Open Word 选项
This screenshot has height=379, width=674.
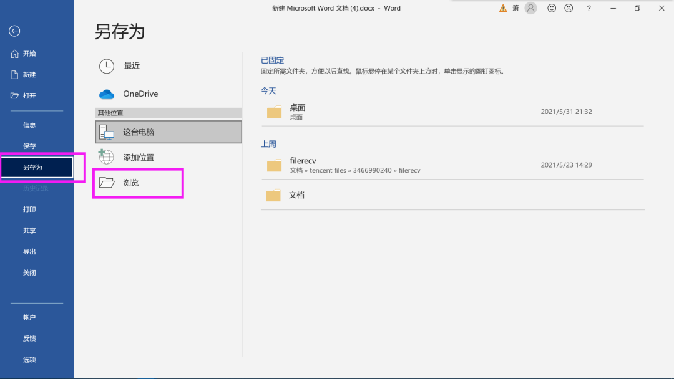click(x=29, y=360)
